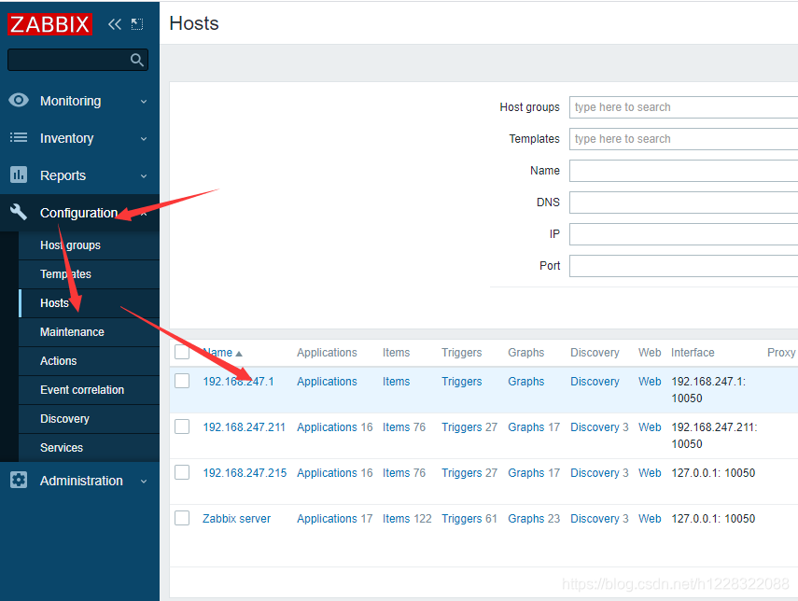Open Items 76 for 192.168.247.211
The image size is (798, 601).
click(403, 427)
